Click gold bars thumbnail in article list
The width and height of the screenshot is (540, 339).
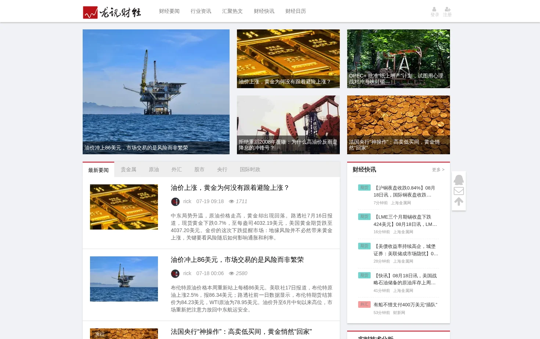tap(124, 207)
